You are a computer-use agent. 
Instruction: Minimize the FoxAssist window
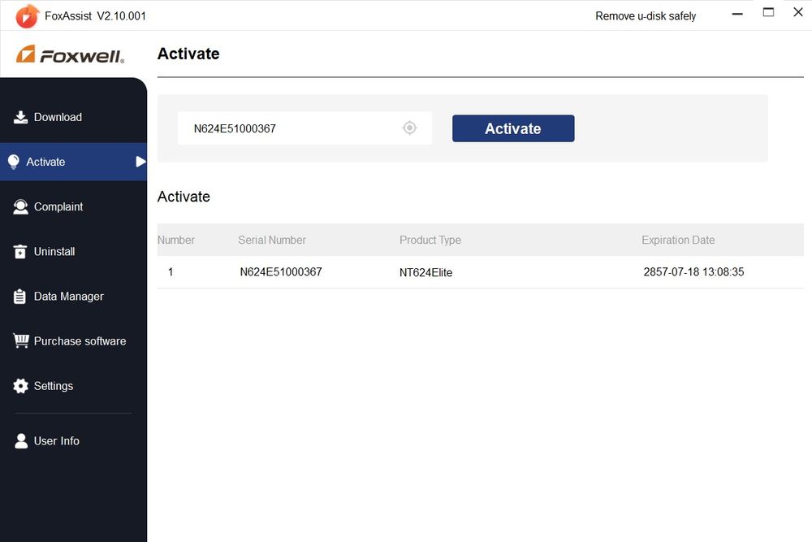pos(737,14)
